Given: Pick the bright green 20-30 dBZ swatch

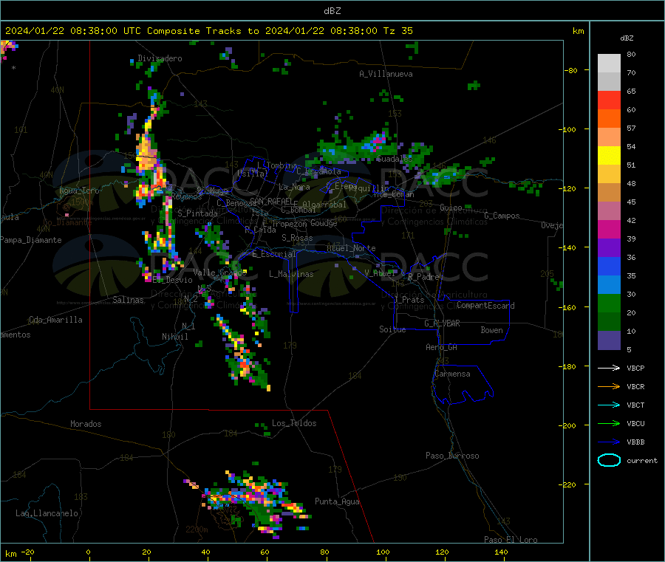Looking at the screenshot, I should [x=609, y=303].
